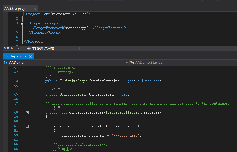Collapse the ConfigureServices method
The height and width of the screenshot is (152, 237).
[x=28, y=112]
